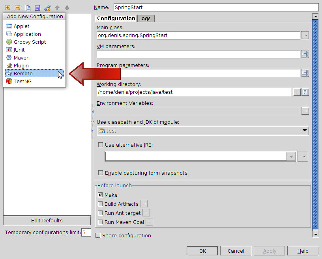Click the Remove Configuration minus icon

18,8
